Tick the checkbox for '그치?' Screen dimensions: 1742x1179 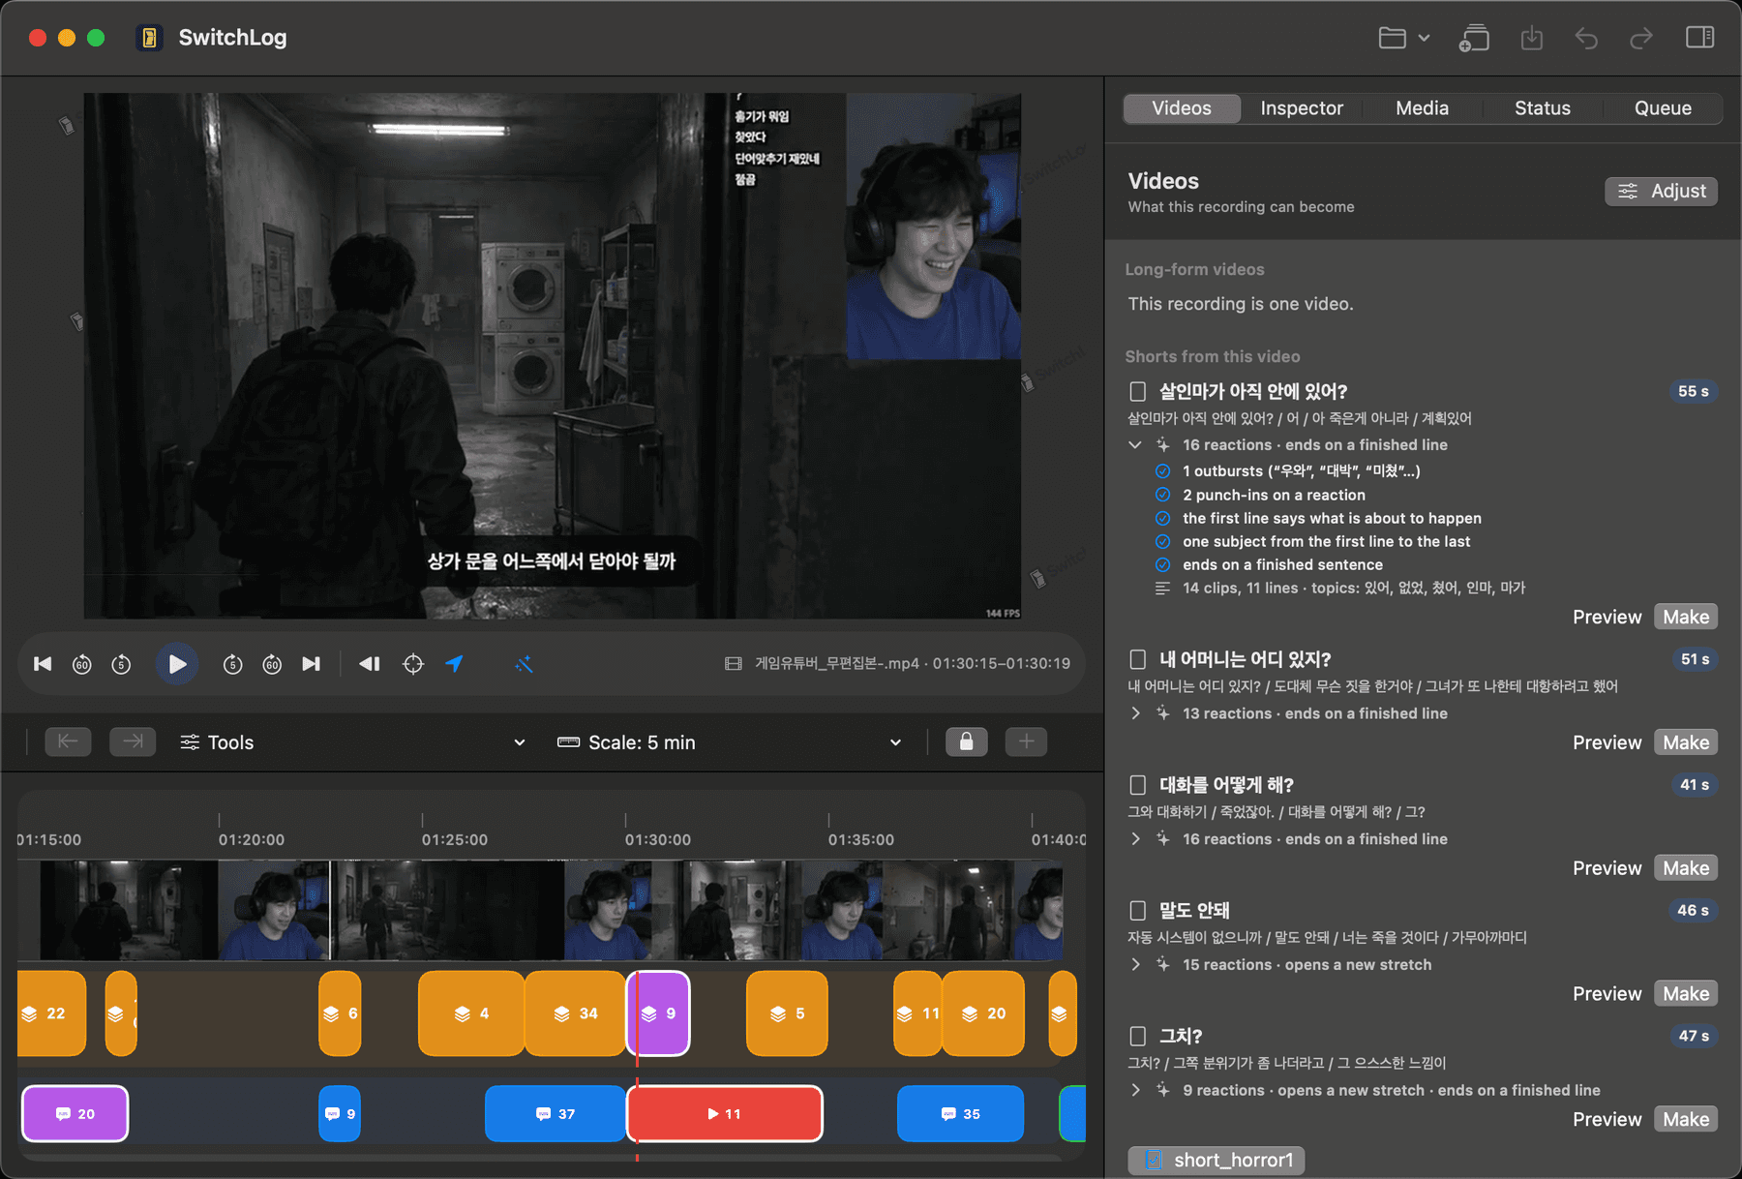point(1138,1037)
